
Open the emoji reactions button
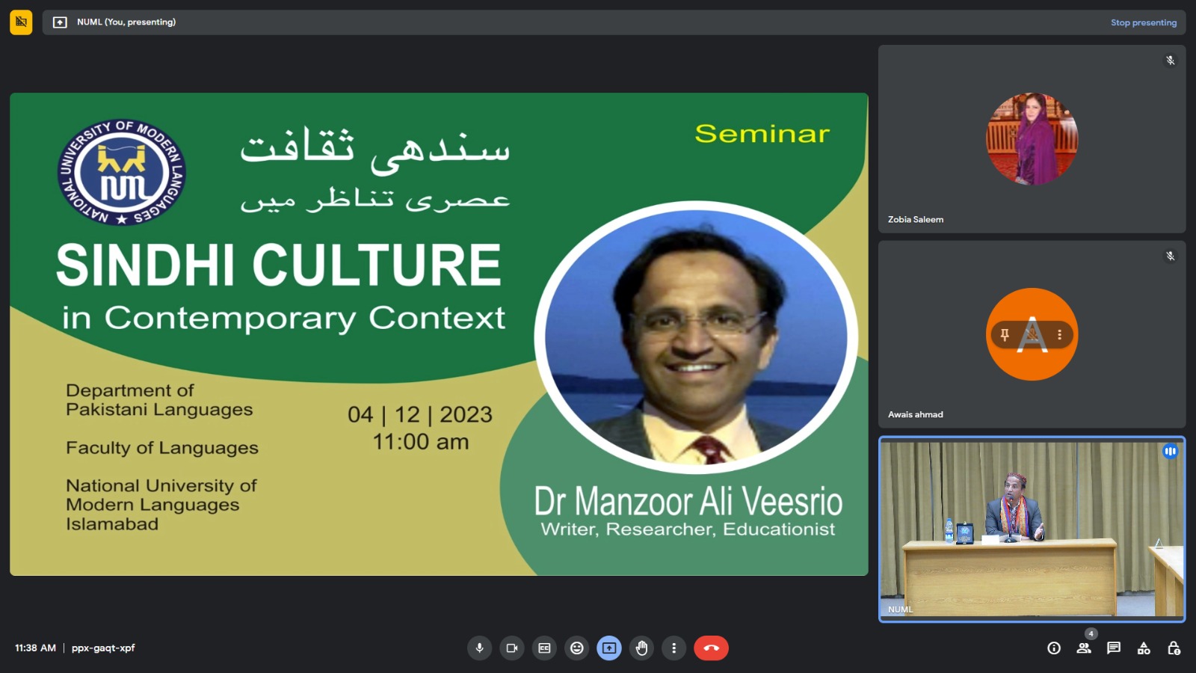[x=577, y=648]
